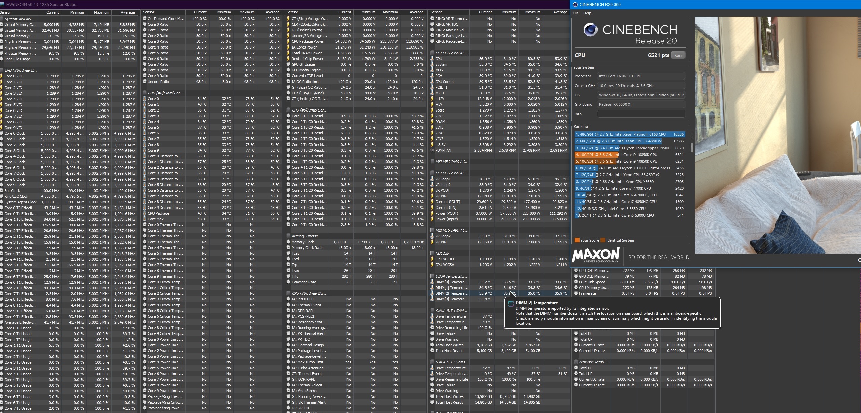861x413 pixels.
Task: Select the Average Effectiv... clock row
Action: (x=69, y=322)
